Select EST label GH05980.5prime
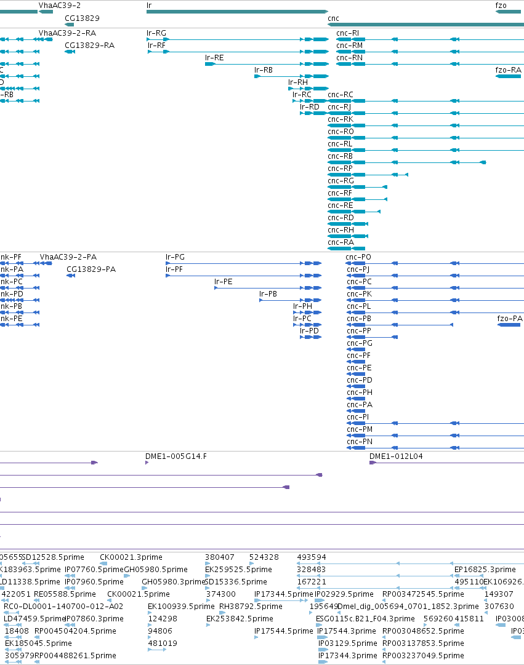Image resolution: width=524 pixels, height=665 pixels. tap(156, 570)
